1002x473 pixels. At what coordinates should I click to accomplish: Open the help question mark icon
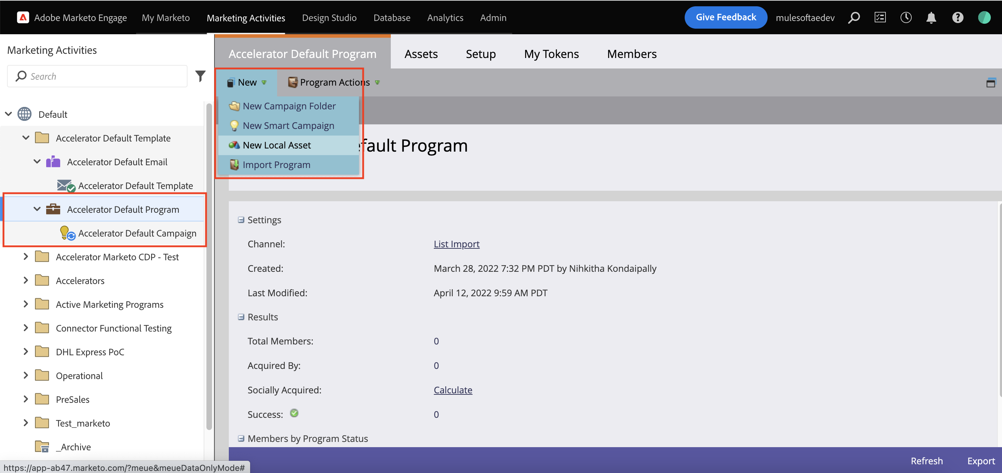point(958,17)
